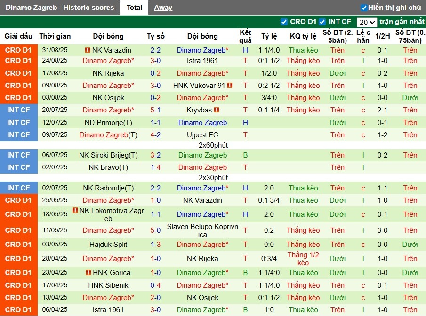Image resolution: width=426 pixels, height=316 pixels.
Task: Uncheck the CRO D1 league filter
Action: [284, 22]
